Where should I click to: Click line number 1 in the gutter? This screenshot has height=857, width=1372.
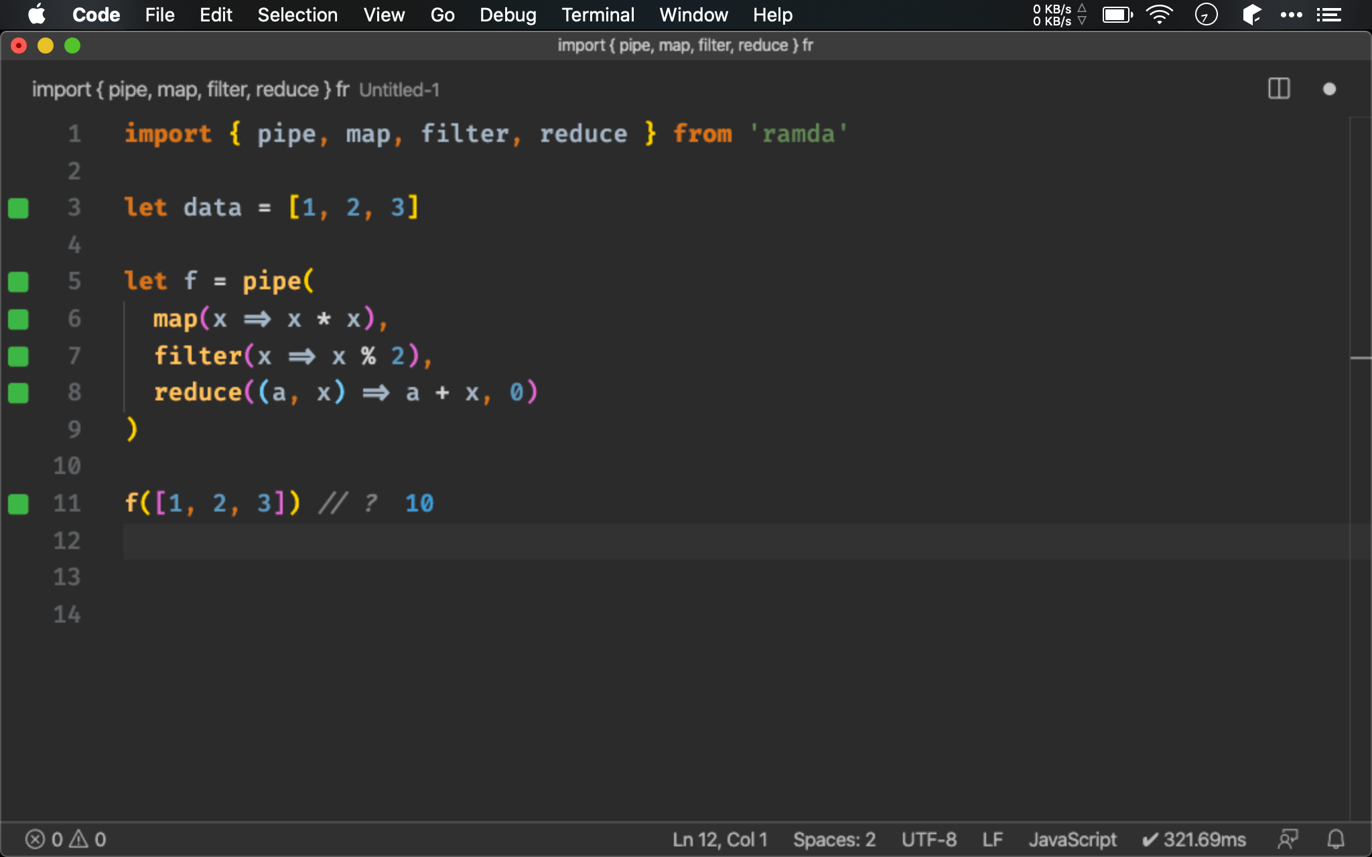pos(74,134)
